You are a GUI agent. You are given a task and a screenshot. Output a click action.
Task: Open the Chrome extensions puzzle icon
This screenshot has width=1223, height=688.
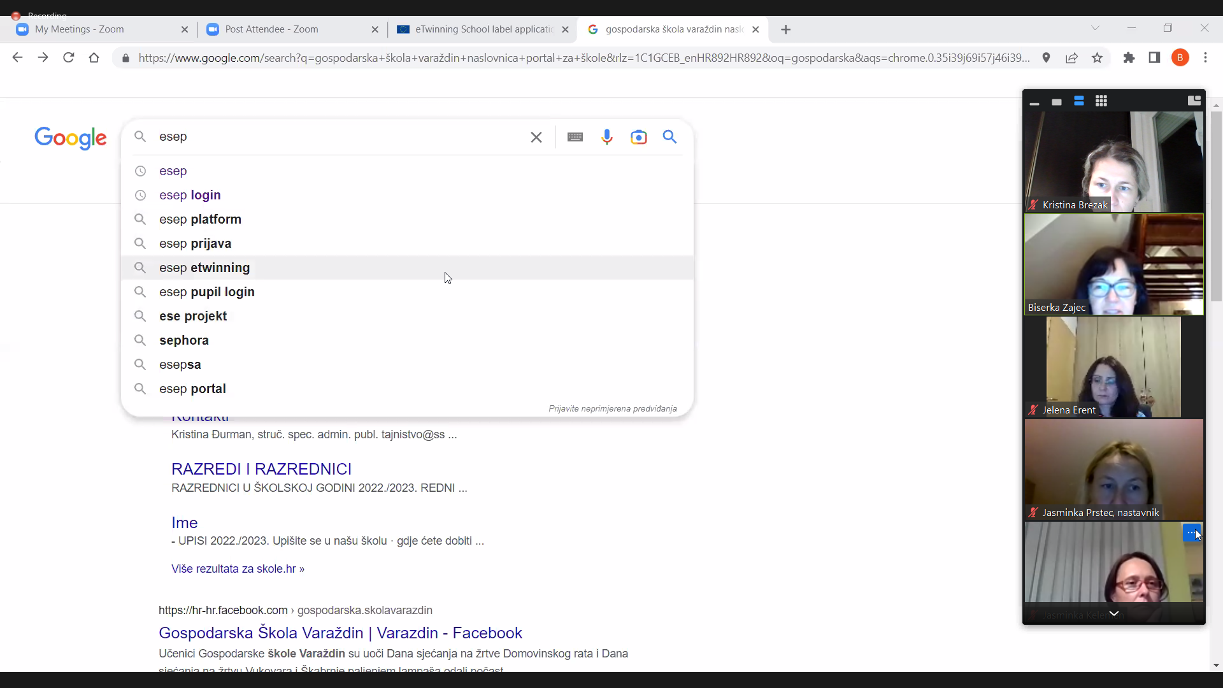1129,58
